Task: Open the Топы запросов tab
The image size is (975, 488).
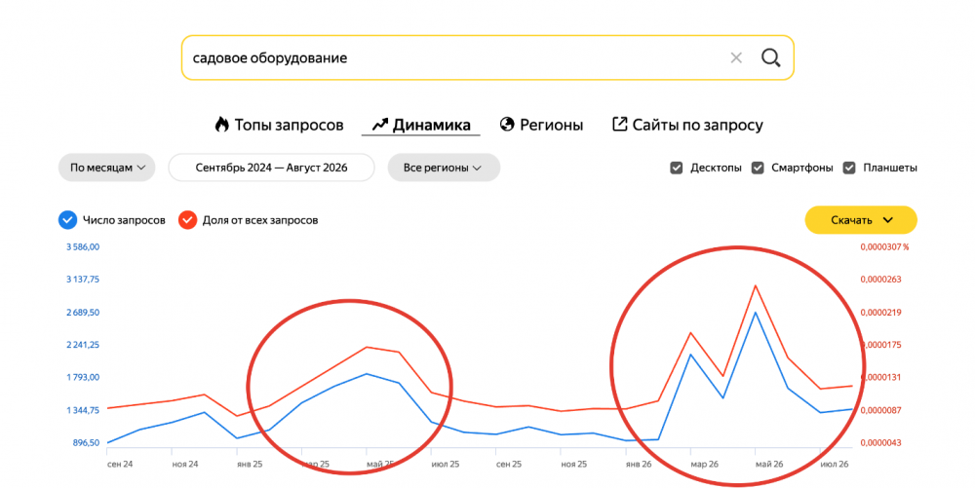Action: (279, 125)
